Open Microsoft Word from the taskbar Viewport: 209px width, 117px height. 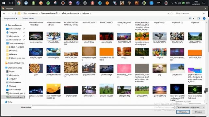point(26,3)
